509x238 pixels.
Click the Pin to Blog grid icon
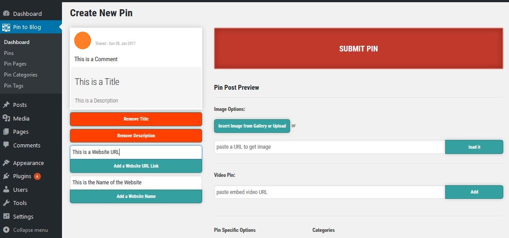[6, 27]
